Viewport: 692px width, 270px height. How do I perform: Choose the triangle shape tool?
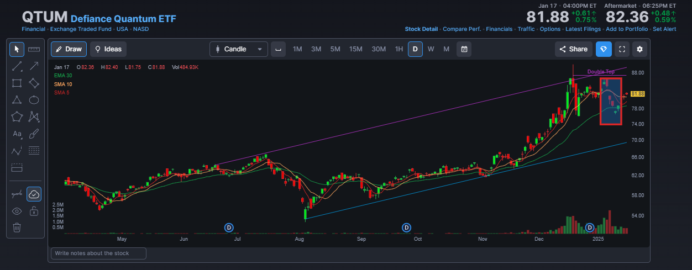(17, 100)
